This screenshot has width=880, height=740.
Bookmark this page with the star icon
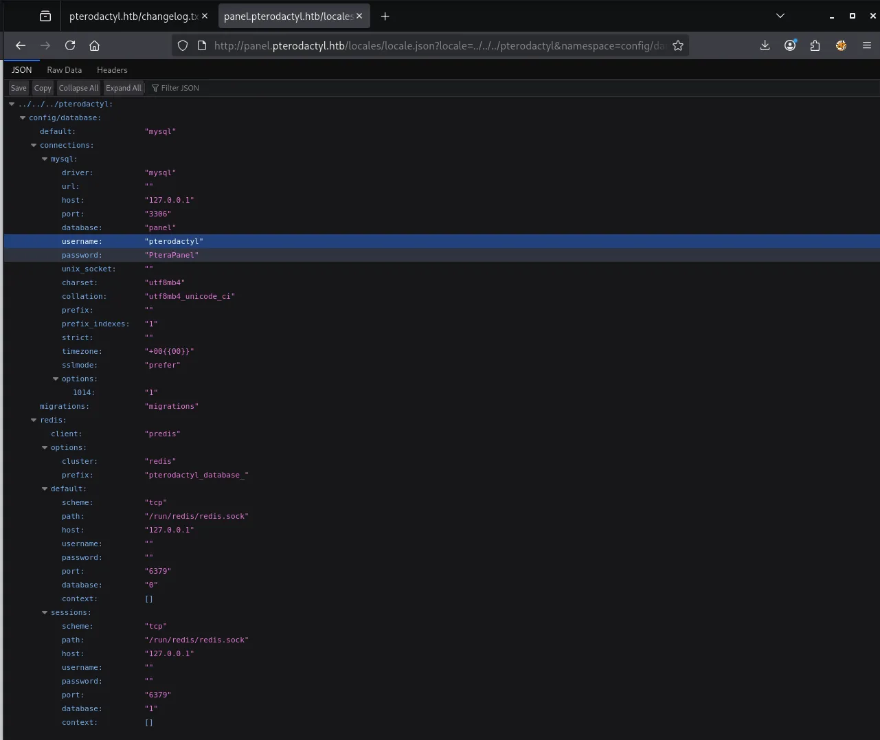coord(678,45)
